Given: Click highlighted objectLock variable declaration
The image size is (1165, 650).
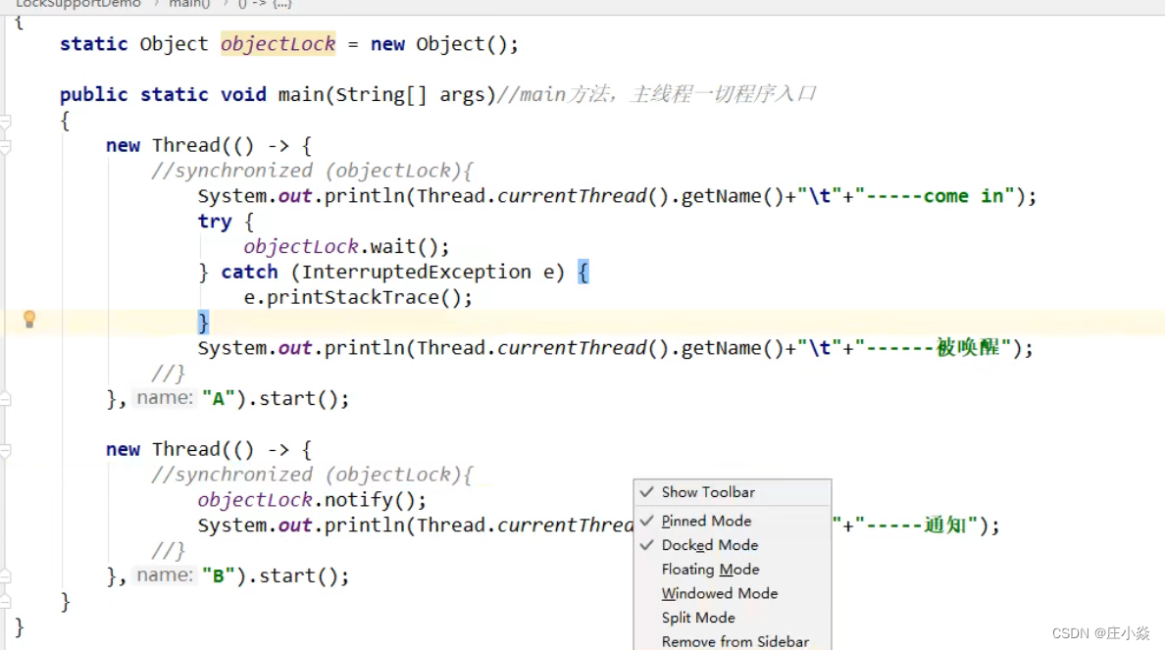Looking at the screenshot, I should click(278, 44).
